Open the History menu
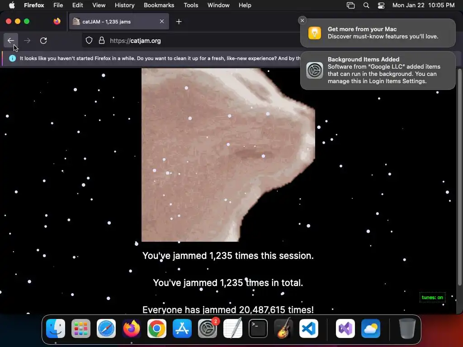Screen dimensions: 463x347 (x=125, y=5)
